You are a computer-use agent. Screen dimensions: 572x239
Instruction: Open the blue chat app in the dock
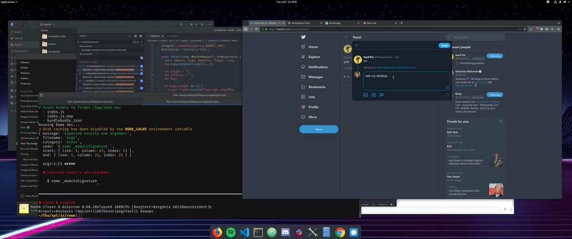point(354,232)
